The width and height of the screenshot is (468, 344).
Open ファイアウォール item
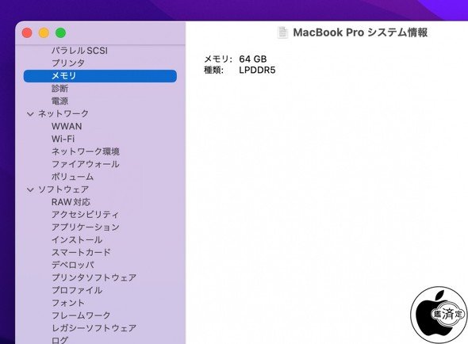(86, 164)
